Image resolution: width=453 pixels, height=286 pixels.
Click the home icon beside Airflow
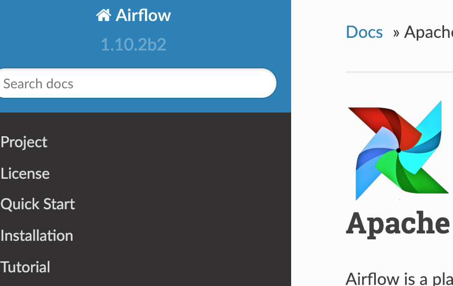coord(104,15)
